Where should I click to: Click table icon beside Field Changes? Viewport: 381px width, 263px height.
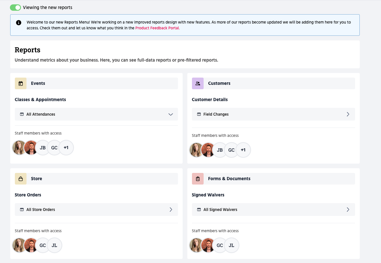pos(199,114)
